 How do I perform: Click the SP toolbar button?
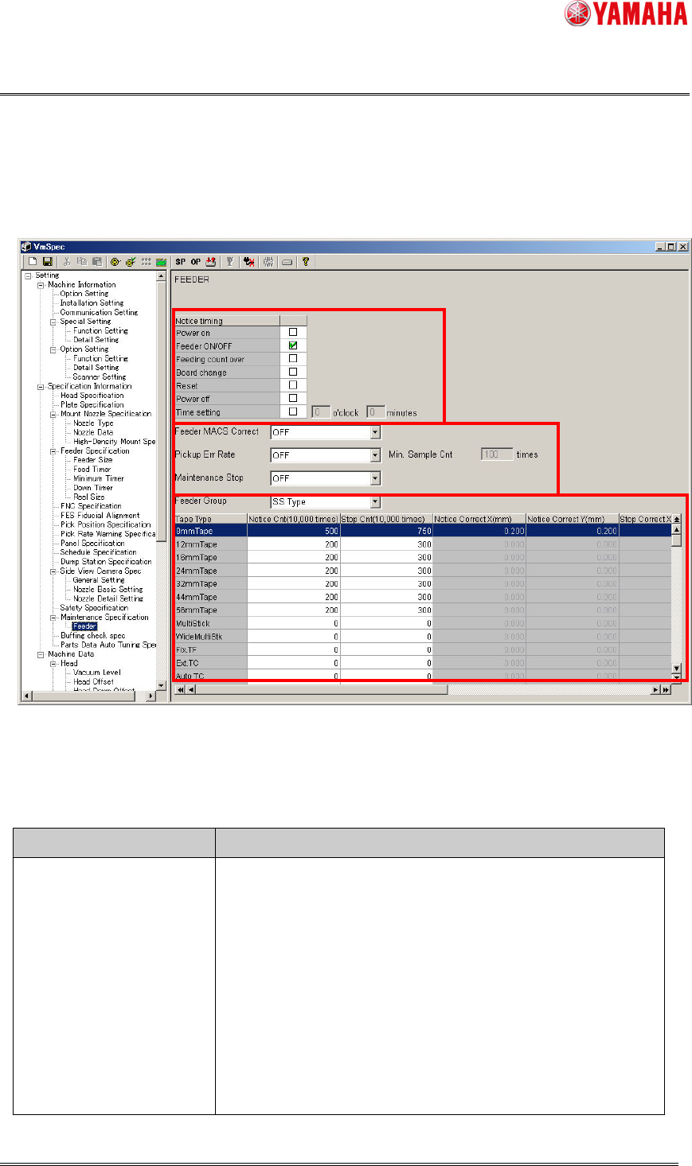(181, 261)
